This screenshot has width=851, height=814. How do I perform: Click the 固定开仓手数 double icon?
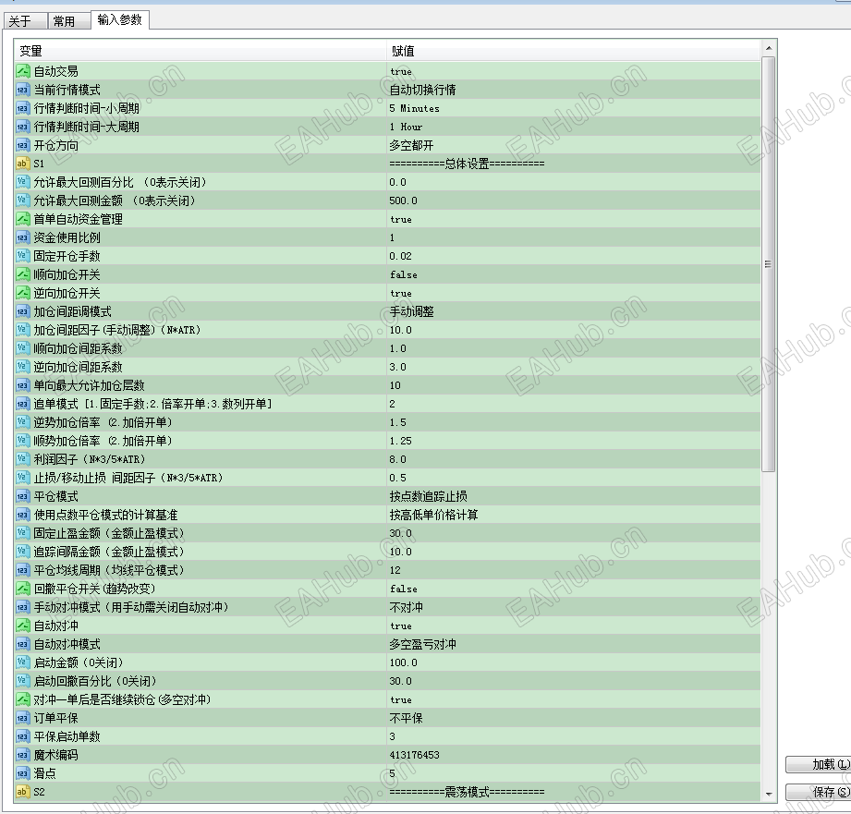22,256
